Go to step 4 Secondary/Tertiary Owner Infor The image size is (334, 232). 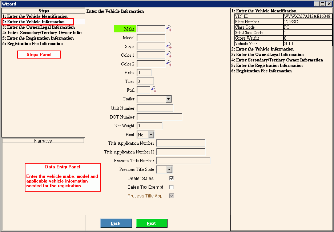pyautogui.click(x=42, y=33)
